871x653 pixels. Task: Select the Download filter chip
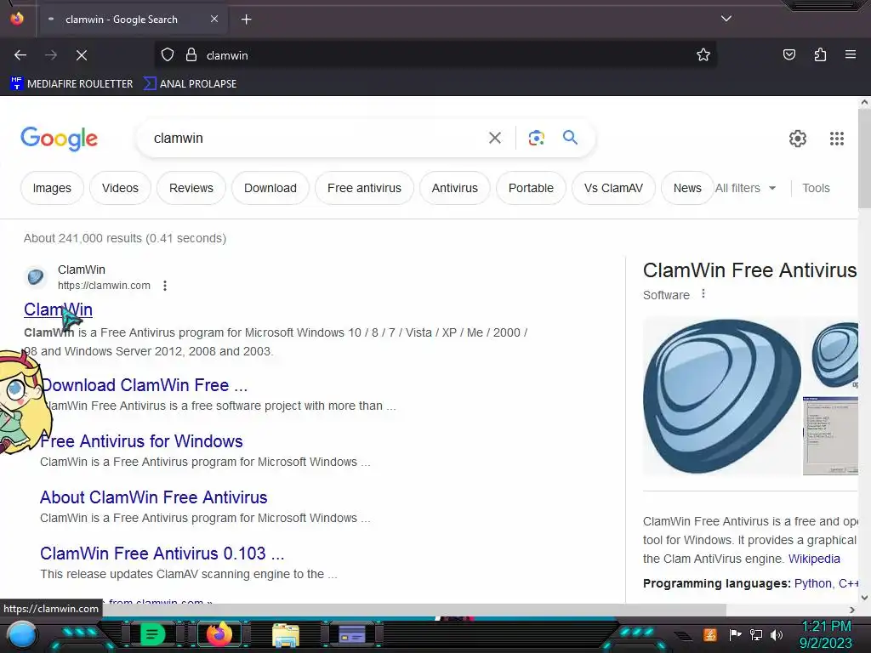(x=270, y=188)
